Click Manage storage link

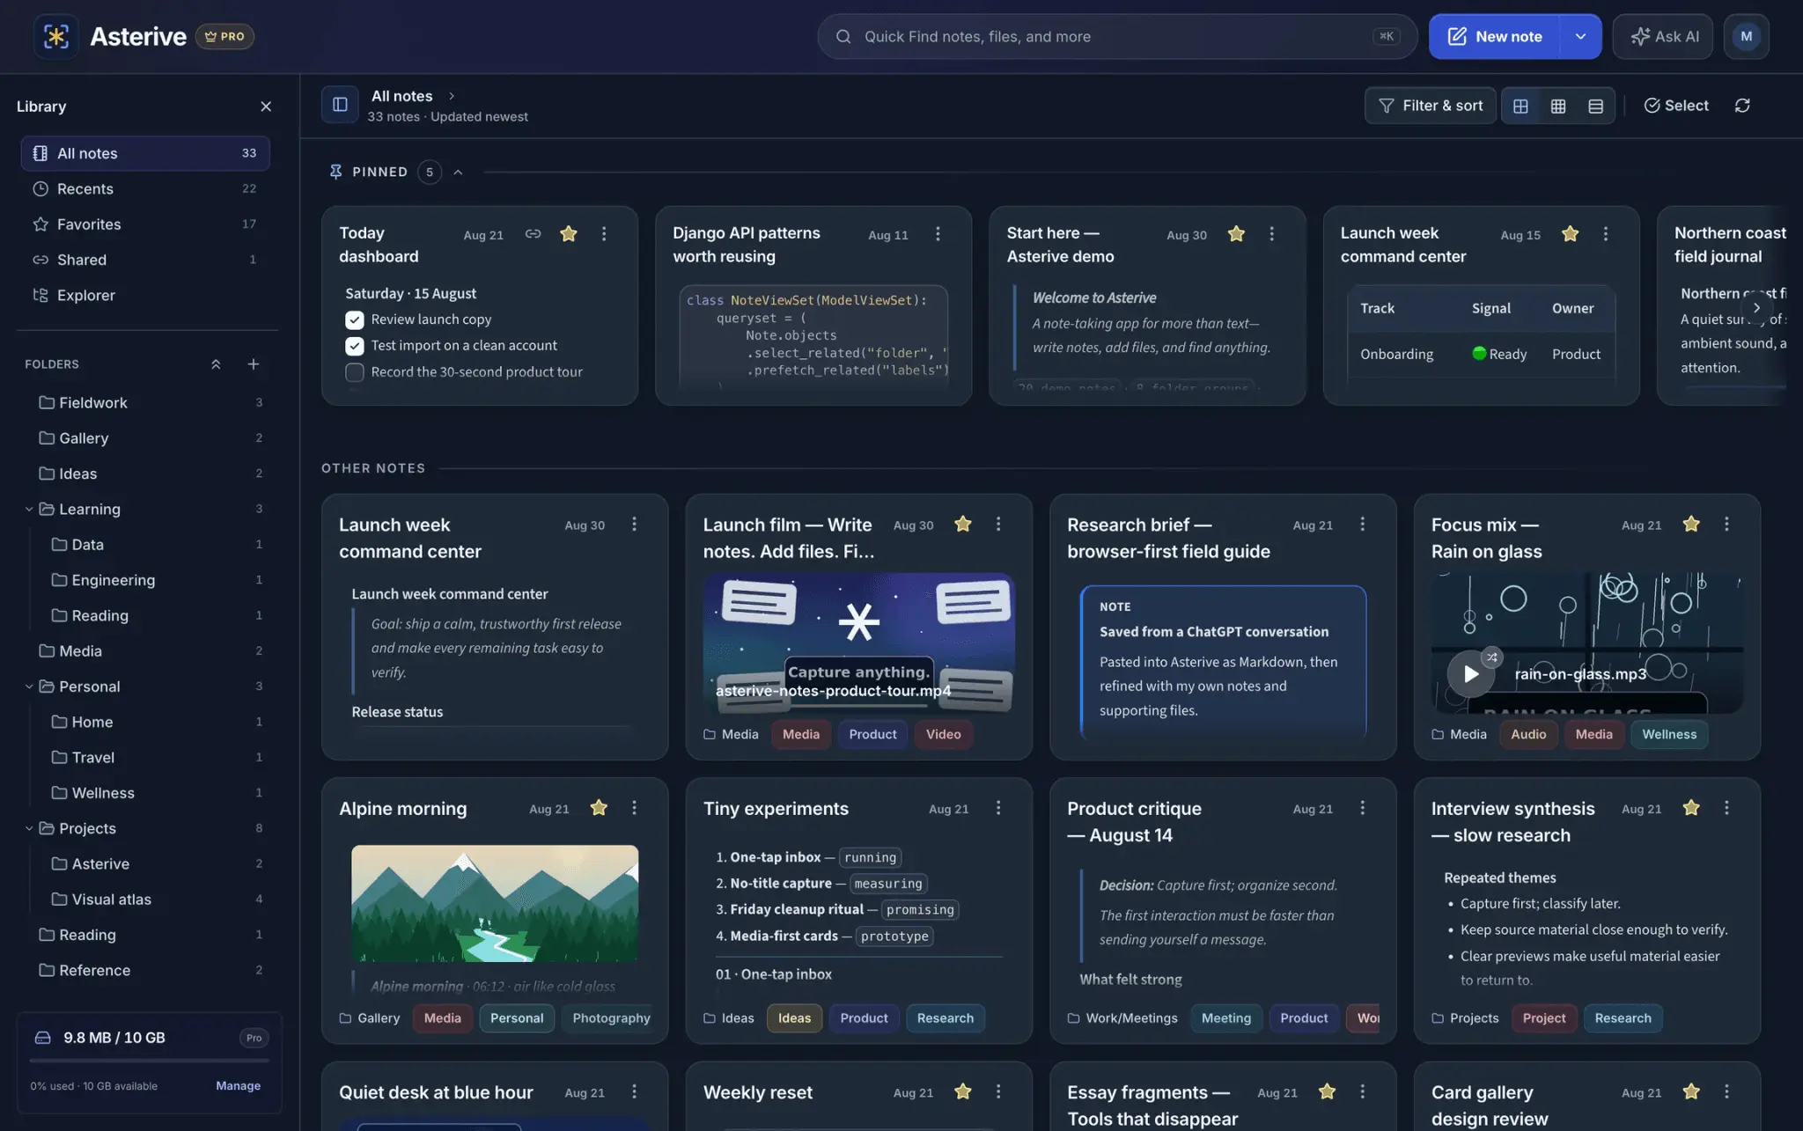[238, 1085]
